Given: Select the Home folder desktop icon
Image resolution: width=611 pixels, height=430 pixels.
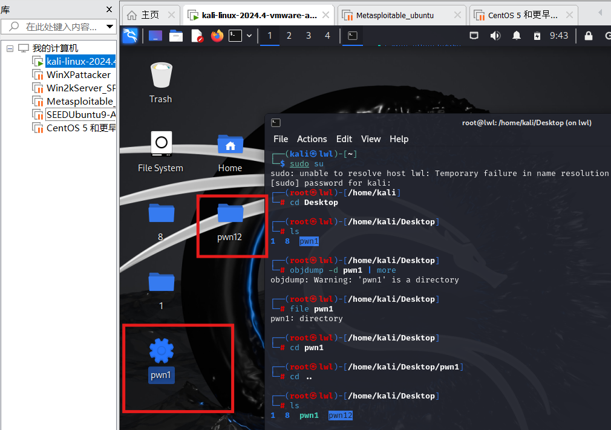Looking at the screenshot, I should pyautogui.click(x=230, y=153).
